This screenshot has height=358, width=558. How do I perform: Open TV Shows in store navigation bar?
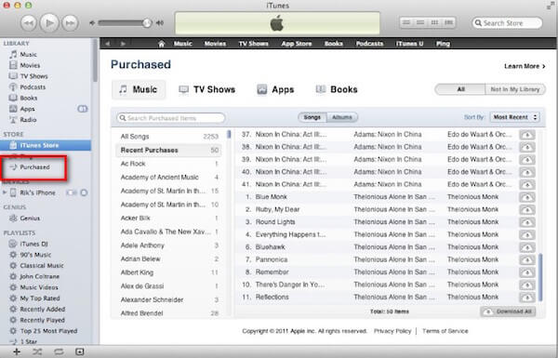(253, 44)
